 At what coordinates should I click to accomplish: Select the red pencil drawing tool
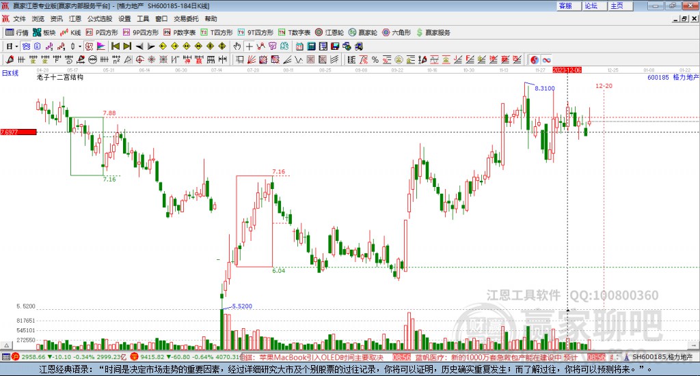pos(10,59)
